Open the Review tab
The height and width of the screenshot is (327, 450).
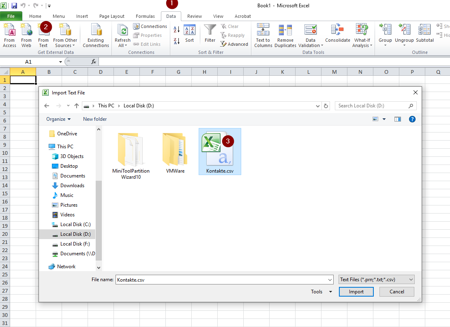194,16
